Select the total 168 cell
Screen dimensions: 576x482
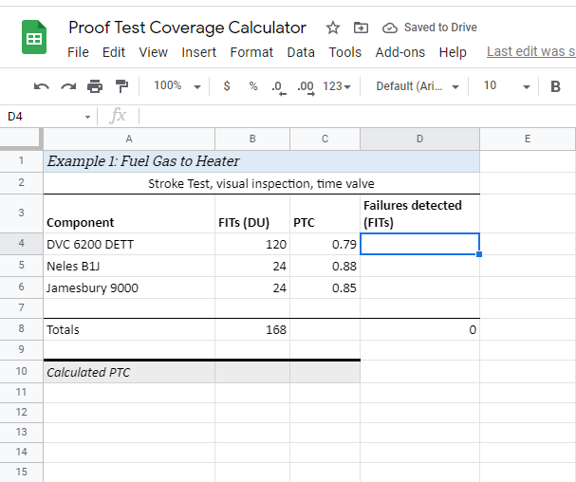click(252, 329)
